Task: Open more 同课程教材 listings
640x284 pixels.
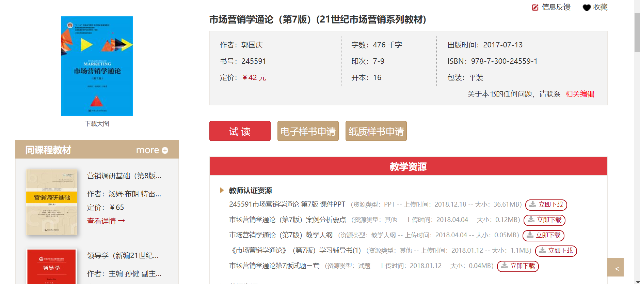Action: [152, 150]
